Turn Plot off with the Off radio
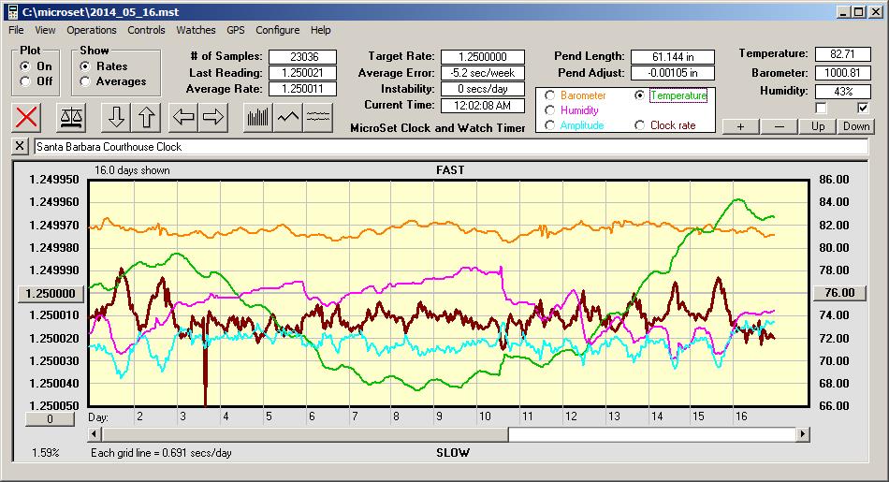Screen dimensions: 889x482 click(25, 81)
